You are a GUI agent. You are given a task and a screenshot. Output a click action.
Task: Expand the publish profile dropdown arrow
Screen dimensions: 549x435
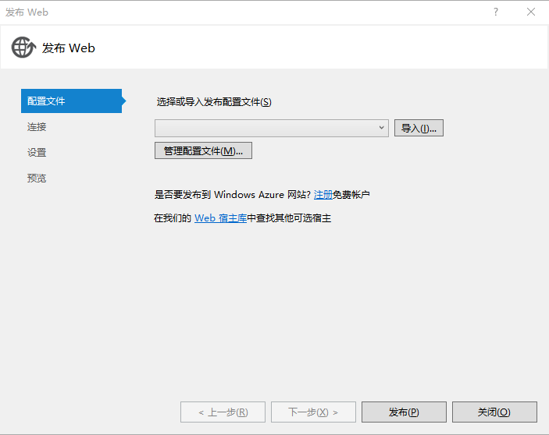point(381,128)
